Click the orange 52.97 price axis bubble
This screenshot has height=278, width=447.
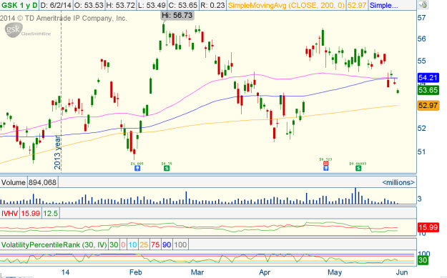(x=428, y=105)
